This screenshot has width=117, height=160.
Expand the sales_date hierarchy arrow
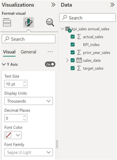[67, 60]
